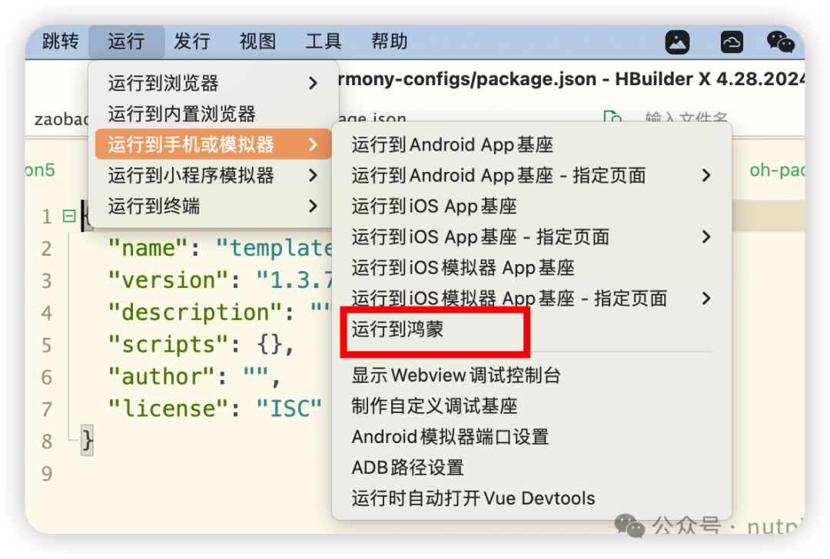This screenshot has height=559, width=830.
Task: Select 运行到手机或模拟器 menu item
Action: [214, 144]
